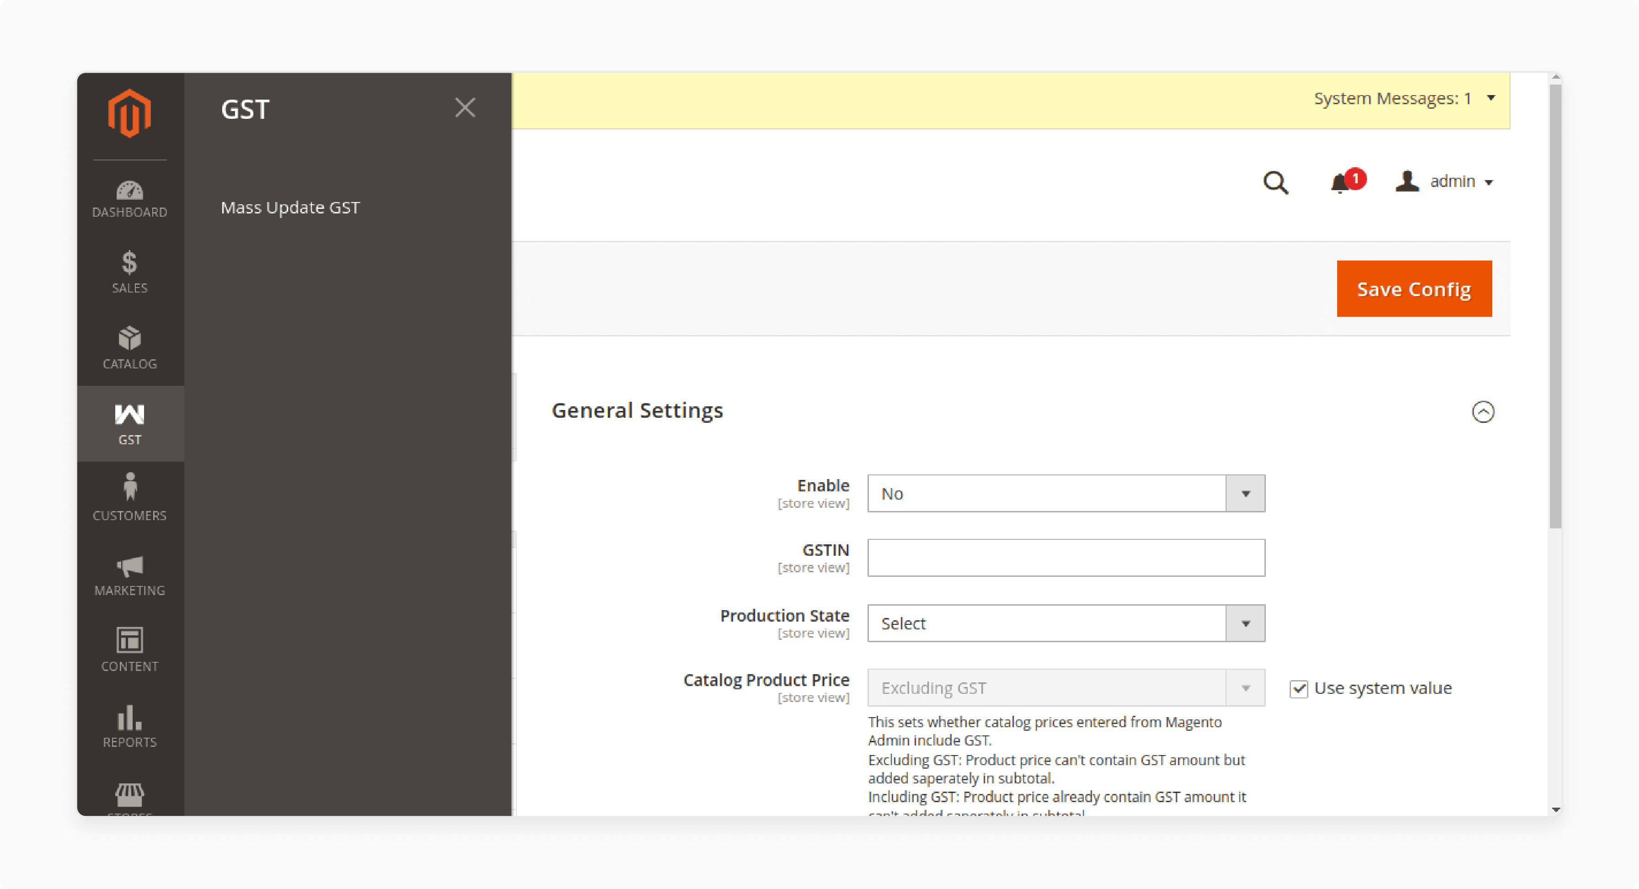The height and width of the screenshot is (889, 1639).
Task: Click the General Settings heading
Action: pyautogui.click(x=637, y=411)
